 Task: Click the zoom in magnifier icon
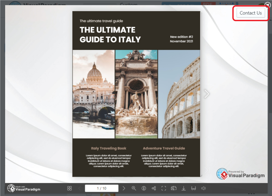[134, 188]
